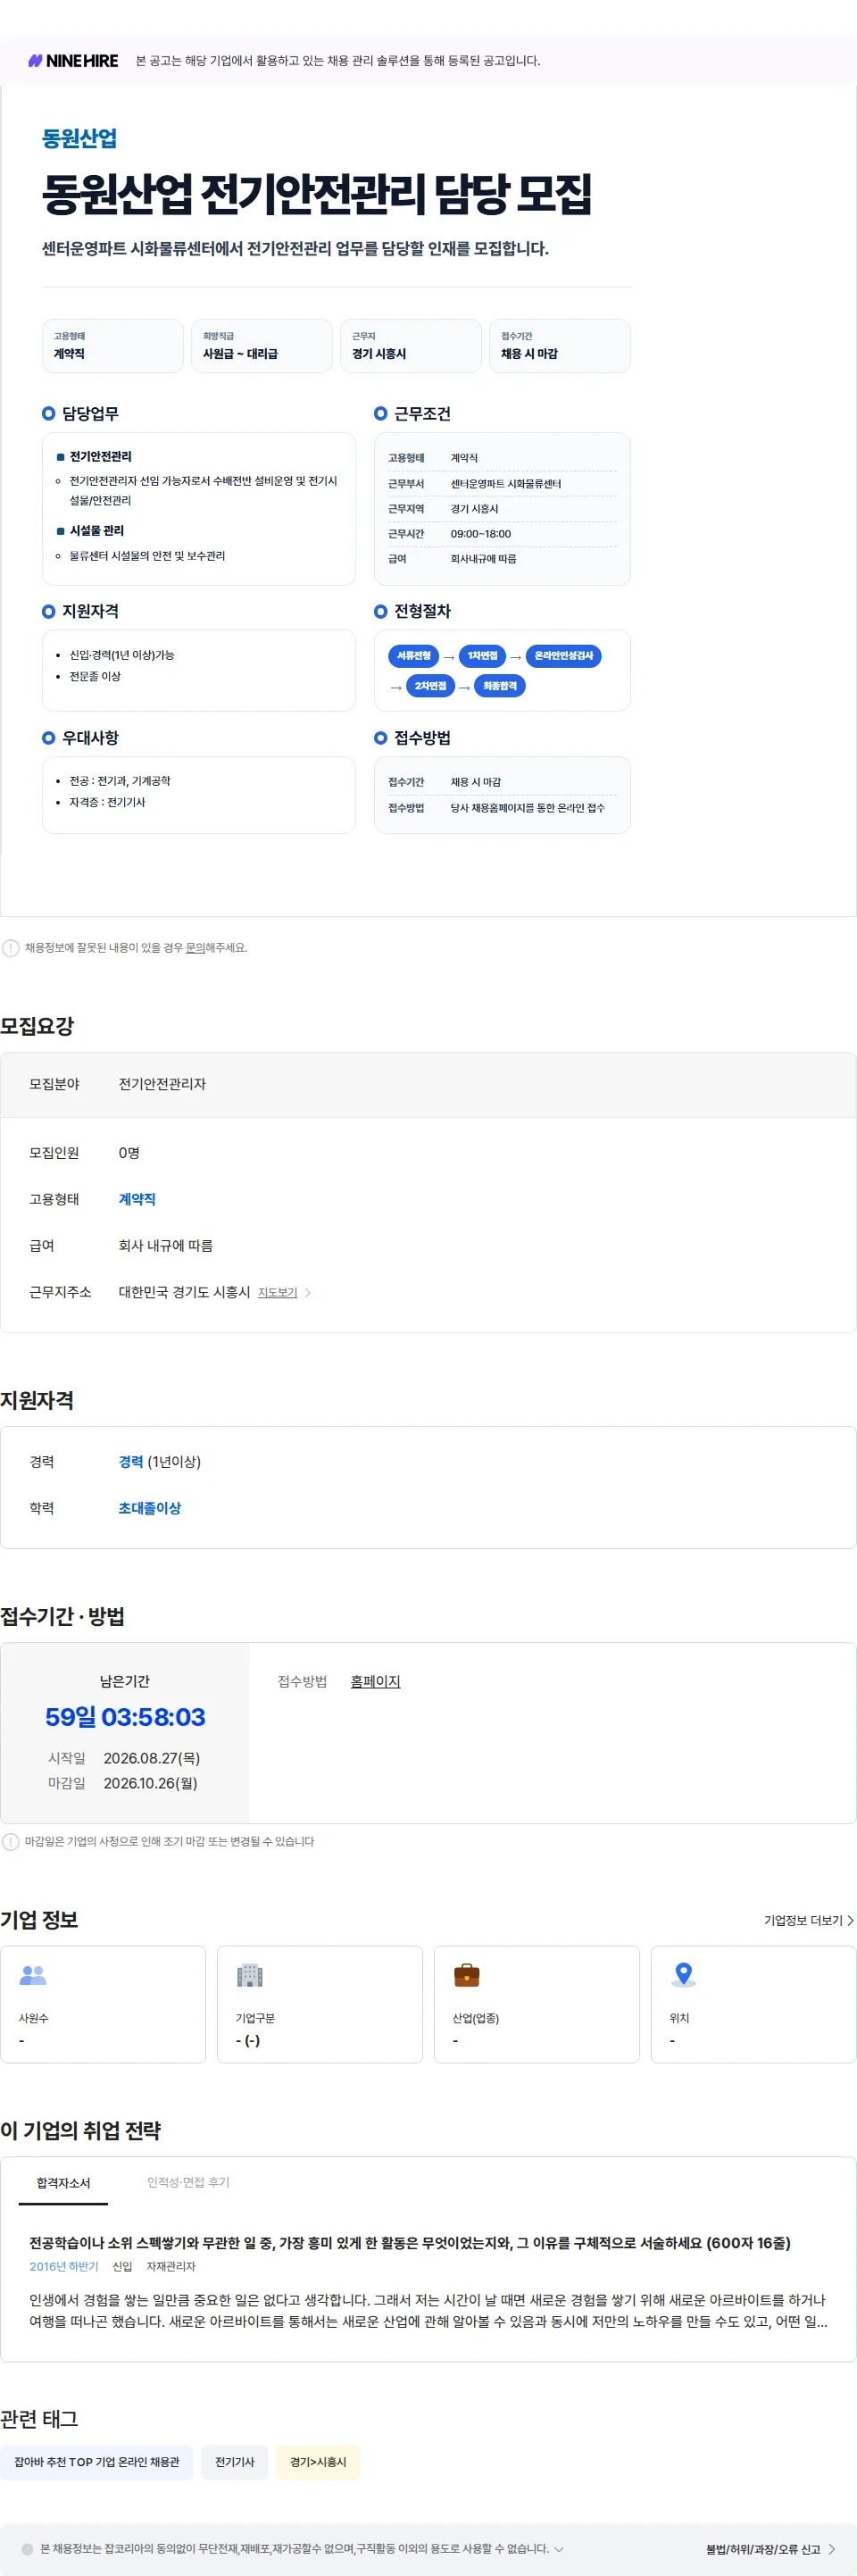Image resolution: width=857 pixels, height=2576 pixels.
Task: Click the 사원수 people icon
Action: [x=33, y=1975]
